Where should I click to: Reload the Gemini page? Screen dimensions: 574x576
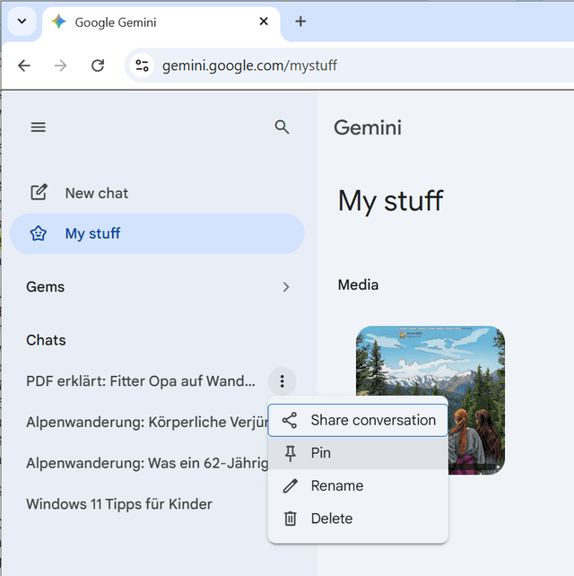(98, 65)
